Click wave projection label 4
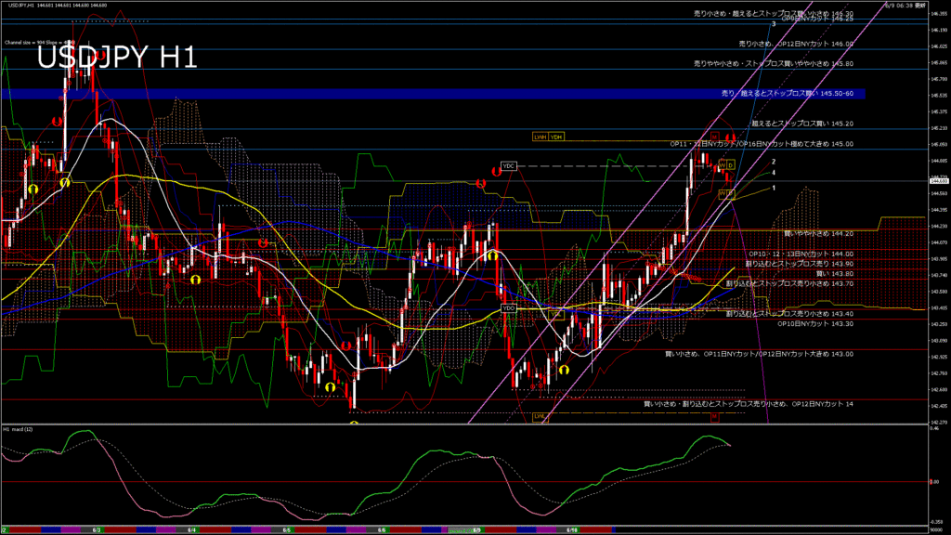 click(774, 173)
